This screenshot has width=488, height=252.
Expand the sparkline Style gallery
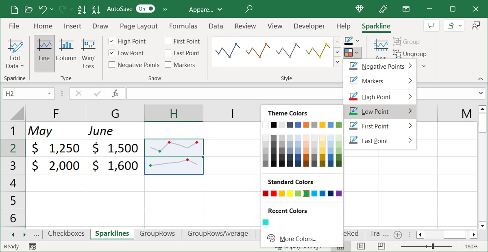tap(337, 61)
